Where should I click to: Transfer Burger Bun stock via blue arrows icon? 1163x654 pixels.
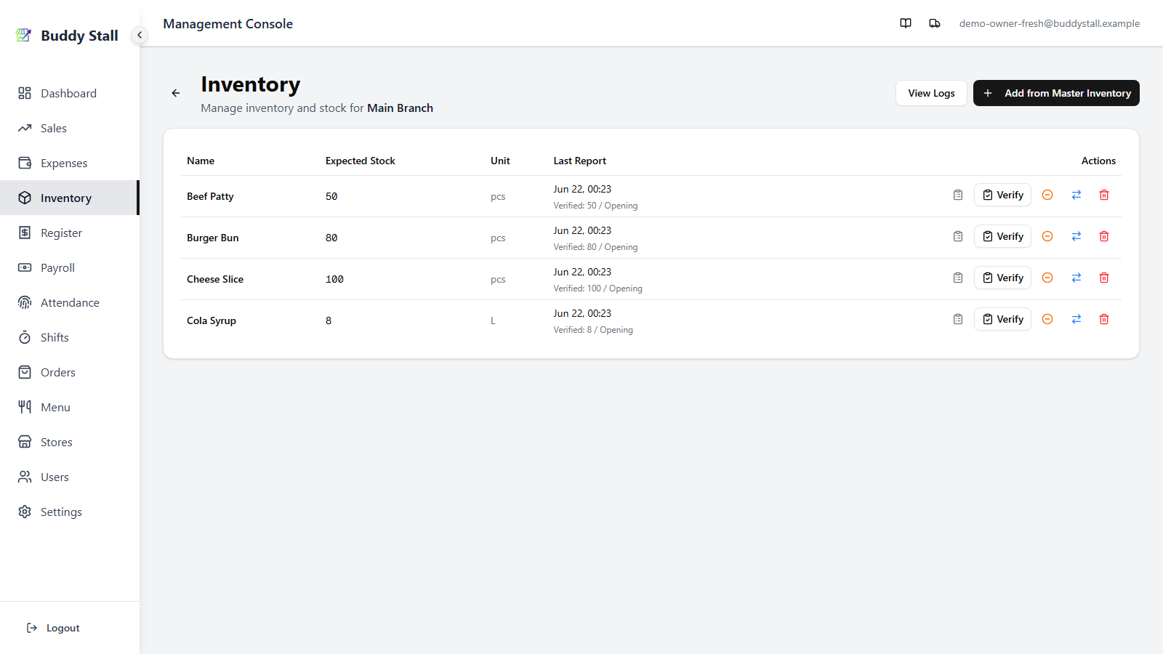1077,236
